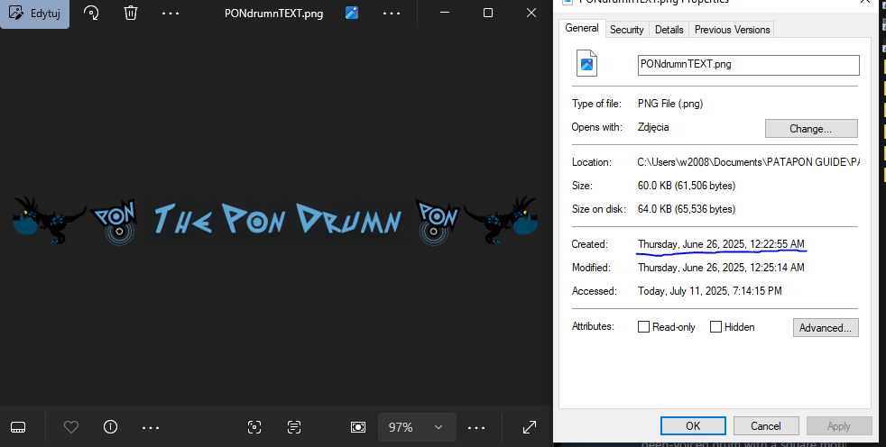The image size is (886, 447).
Task: Open the three-dot menu right of the Designer icon
Action: 391,13
